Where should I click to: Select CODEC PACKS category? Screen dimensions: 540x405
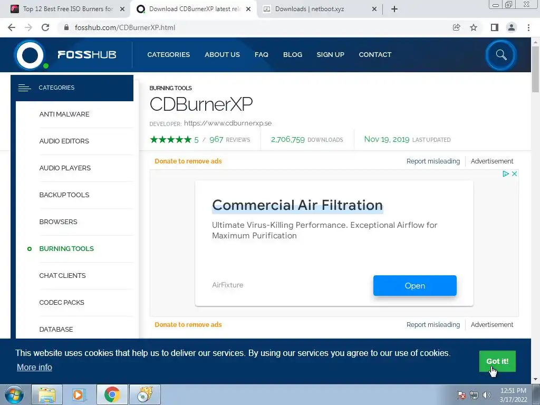62,302
